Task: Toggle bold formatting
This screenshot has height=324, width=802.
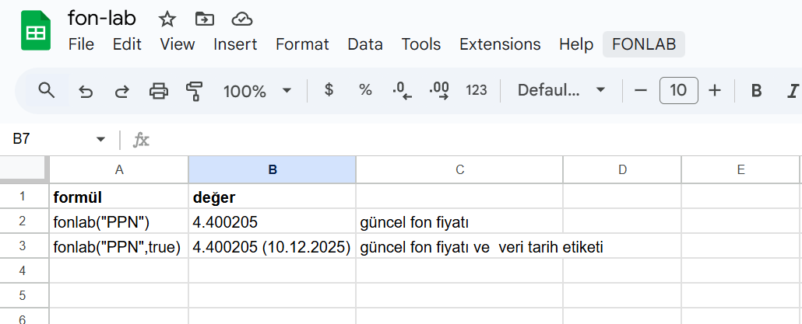Action: coord(756,91)
